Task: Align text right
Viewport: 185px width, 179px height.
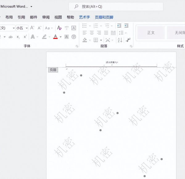Action: (99, 33)
